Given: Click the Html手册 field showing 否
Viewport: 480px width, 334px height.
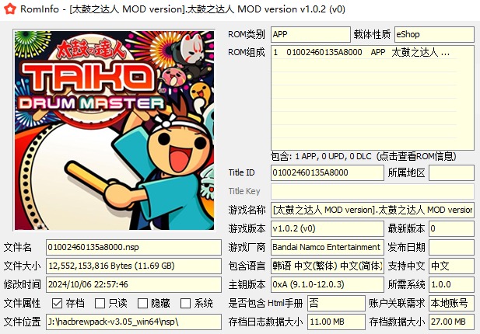Looking at the screenshot, I should coord(336,303).
